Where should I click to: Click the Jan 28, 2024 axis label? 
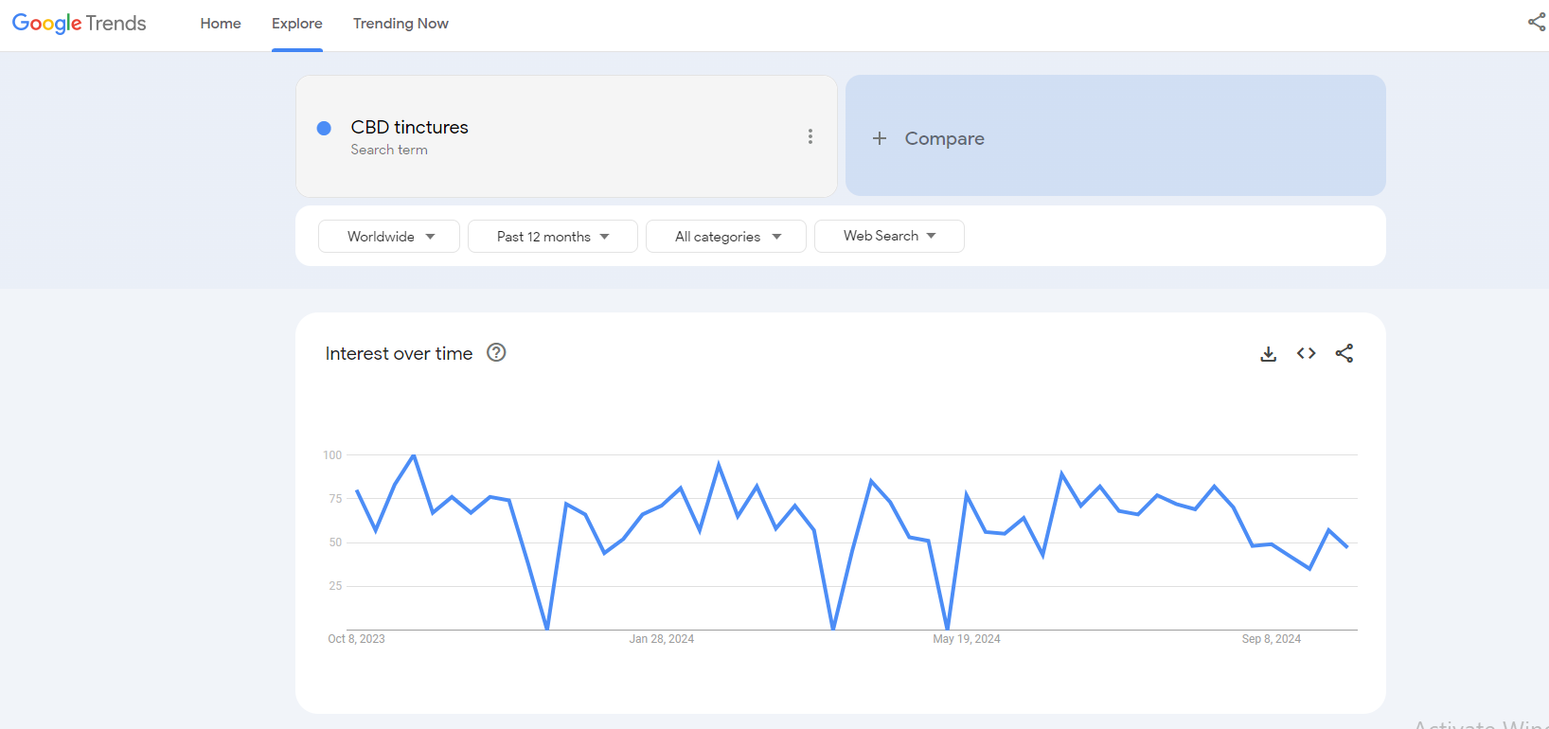pos(662,639)
